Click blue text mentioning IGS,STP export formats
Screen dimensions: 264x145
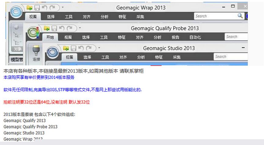click(x=73, y=90)
